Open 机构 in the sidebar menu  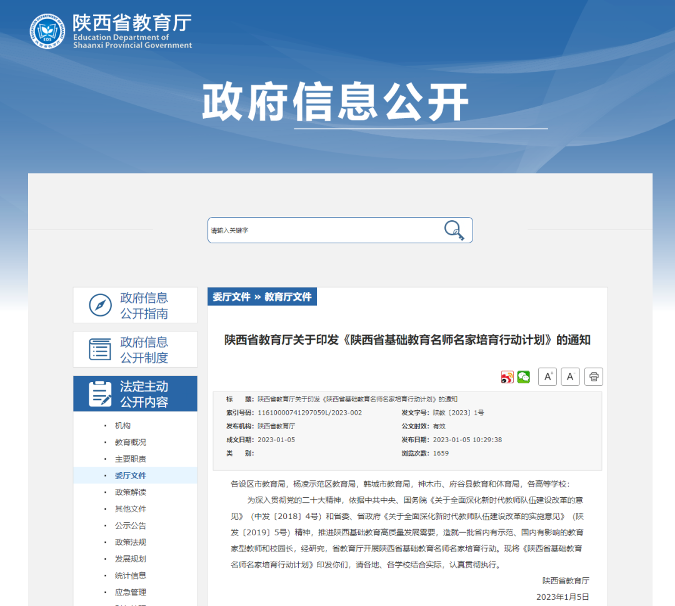[122, 426]
